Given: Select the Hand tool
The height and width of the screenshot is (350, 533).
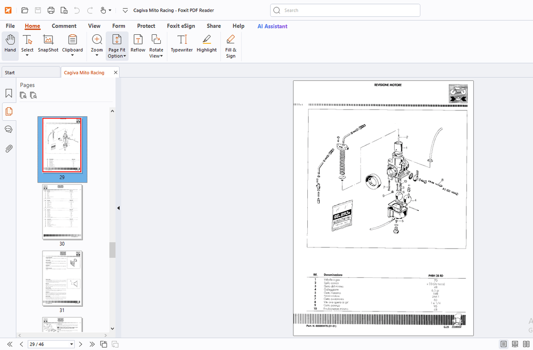Looking at the screenshot, I should (x=10, y=45).
